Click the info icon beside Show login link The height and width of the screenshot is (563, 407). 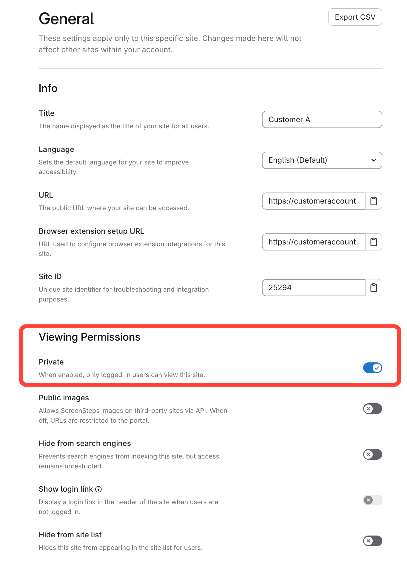tap(98, 489)
